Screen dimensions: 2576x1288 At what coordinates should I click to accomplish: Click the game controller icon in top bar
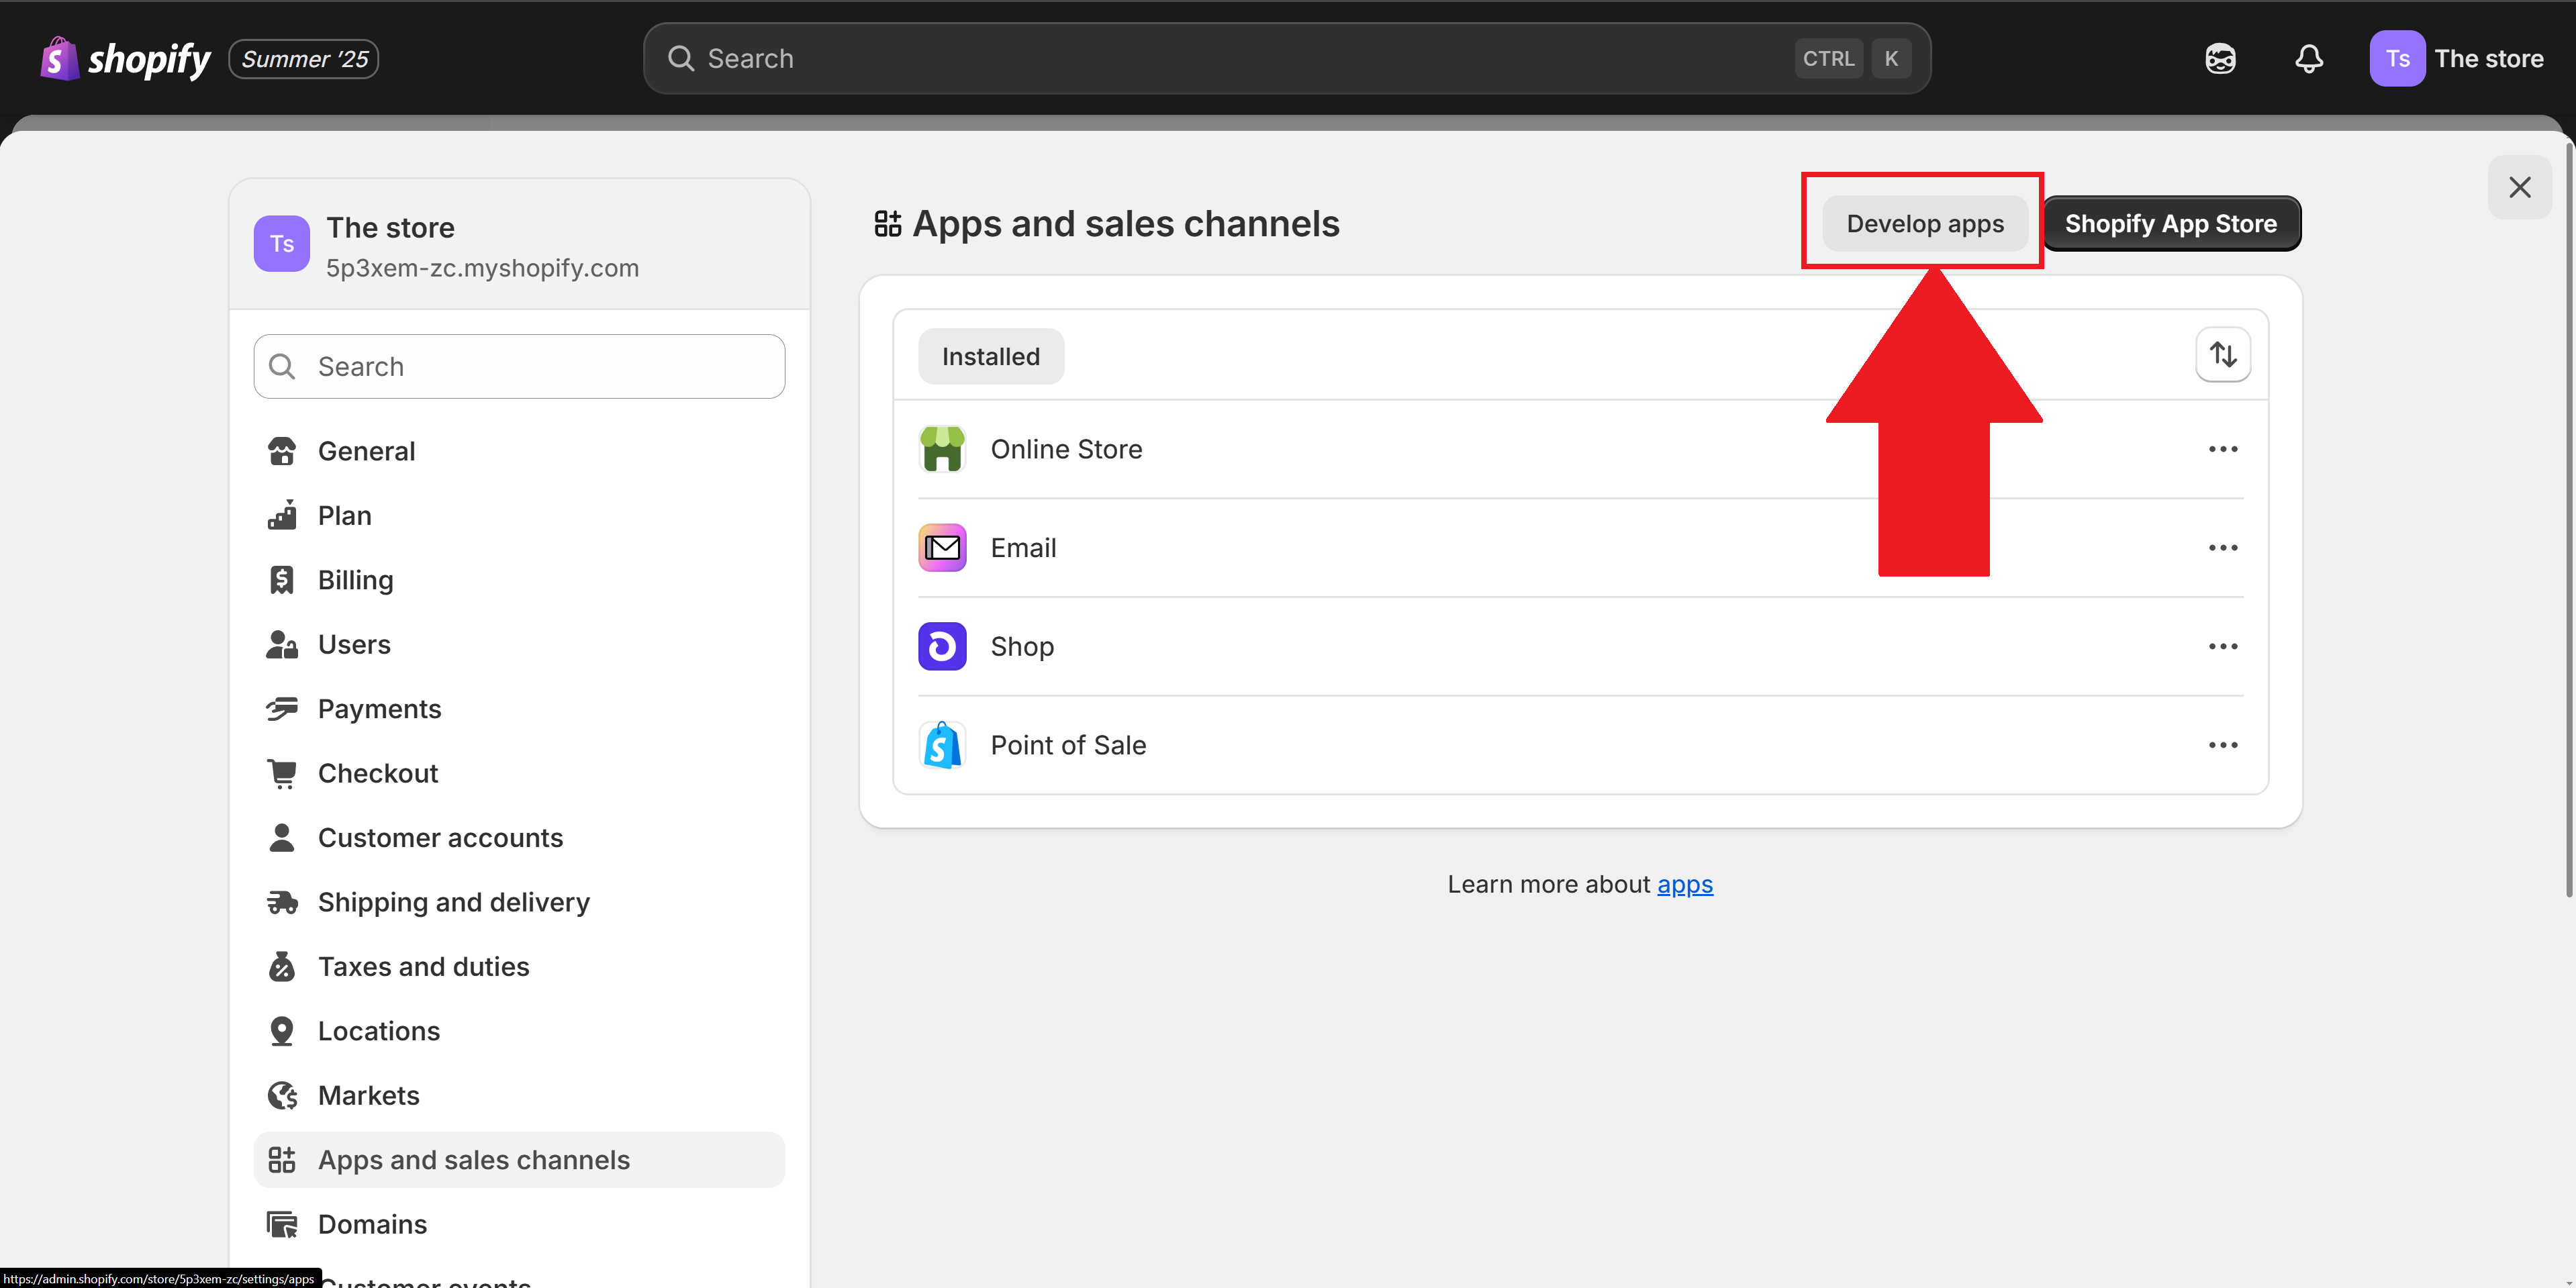click(x=2220, y=58)
